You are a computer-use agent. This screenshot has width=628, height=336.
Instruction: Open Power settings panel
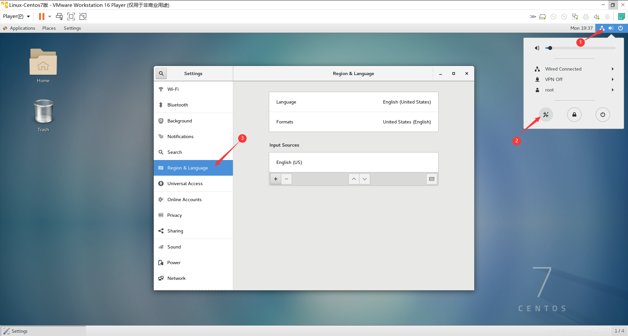(193, 263)
